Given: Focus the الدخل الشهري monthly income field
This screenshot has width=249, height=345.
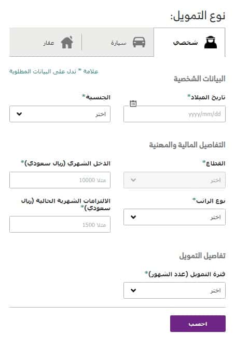Looking at the screenshot, I should 60,180.
